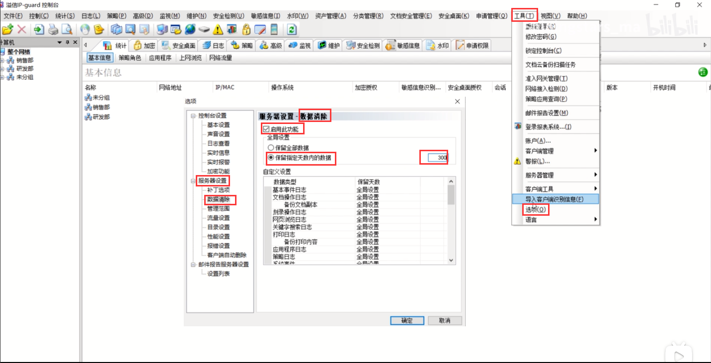Image resolution: width=711 pixels, height=363 pixels.
Task: Click the data type list scrollbar thumb
Action: click(451, 195)
